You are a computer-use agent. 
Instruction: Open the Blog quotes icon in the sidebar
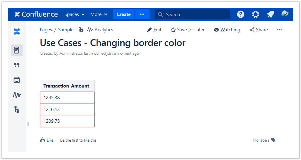pos(17,65)
